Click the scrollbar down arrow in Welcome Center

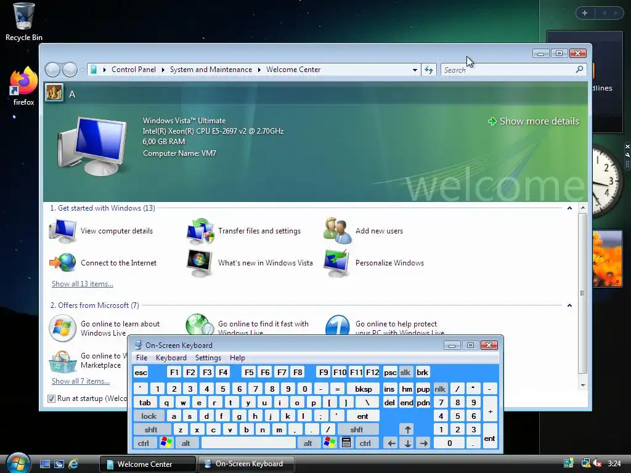pyautogui.click(x=582, y=386)
